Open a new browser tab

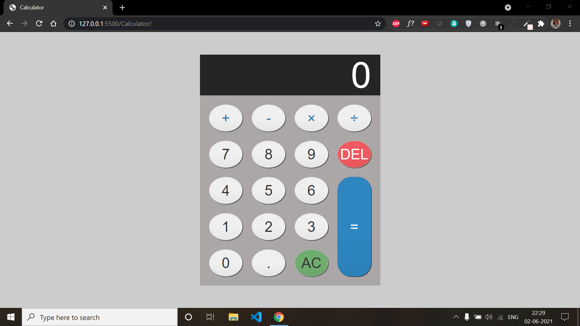122,7
